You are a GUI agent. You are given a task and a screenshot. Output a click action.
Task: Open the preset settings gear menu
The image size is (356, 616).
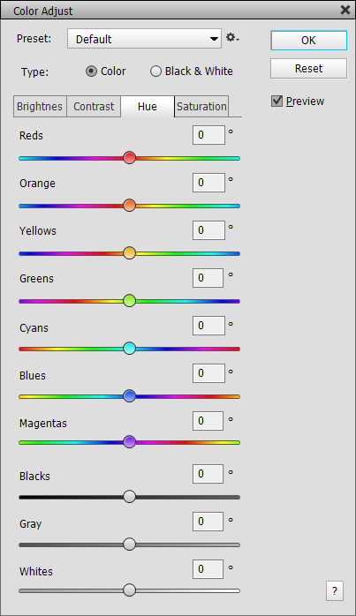coord(232,38)
